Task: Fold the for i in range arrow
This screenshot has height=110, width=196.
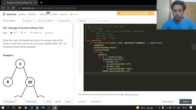Action: point(82,57)
